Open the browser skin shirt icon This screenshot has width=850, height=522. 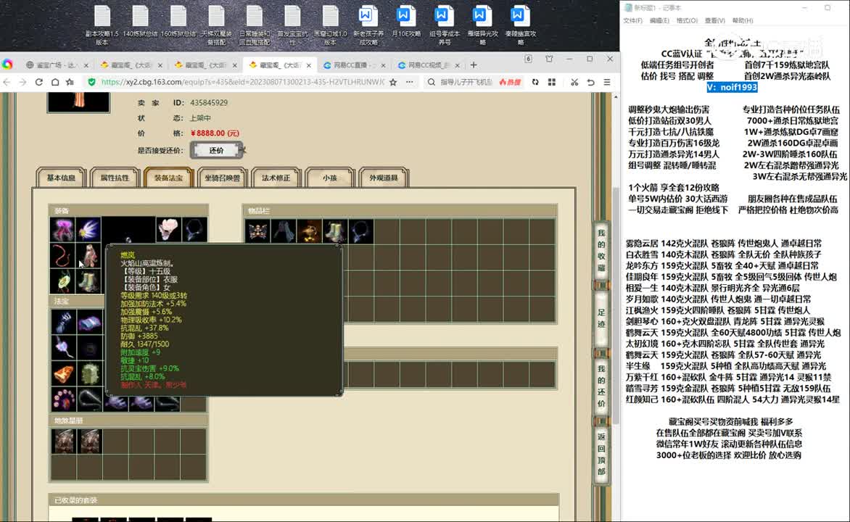[x=549, y=59]
